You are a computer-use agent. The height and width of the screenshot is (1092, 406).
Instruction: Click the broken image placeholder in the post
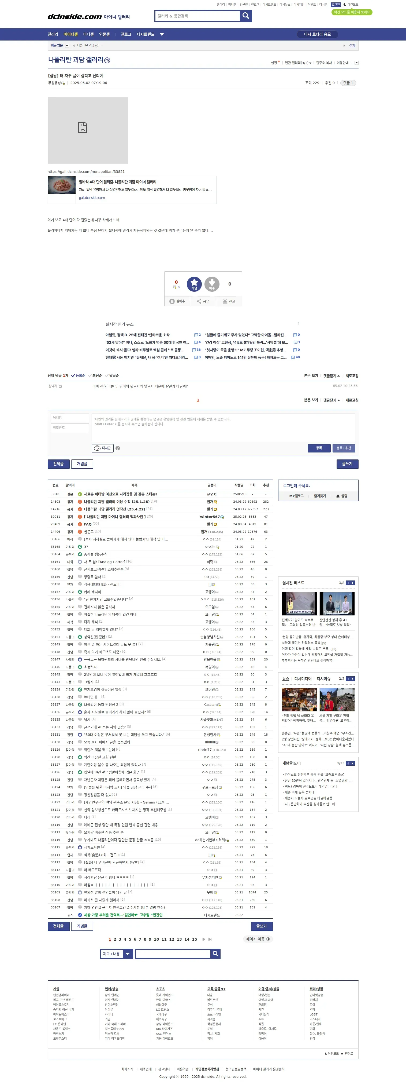88,130
